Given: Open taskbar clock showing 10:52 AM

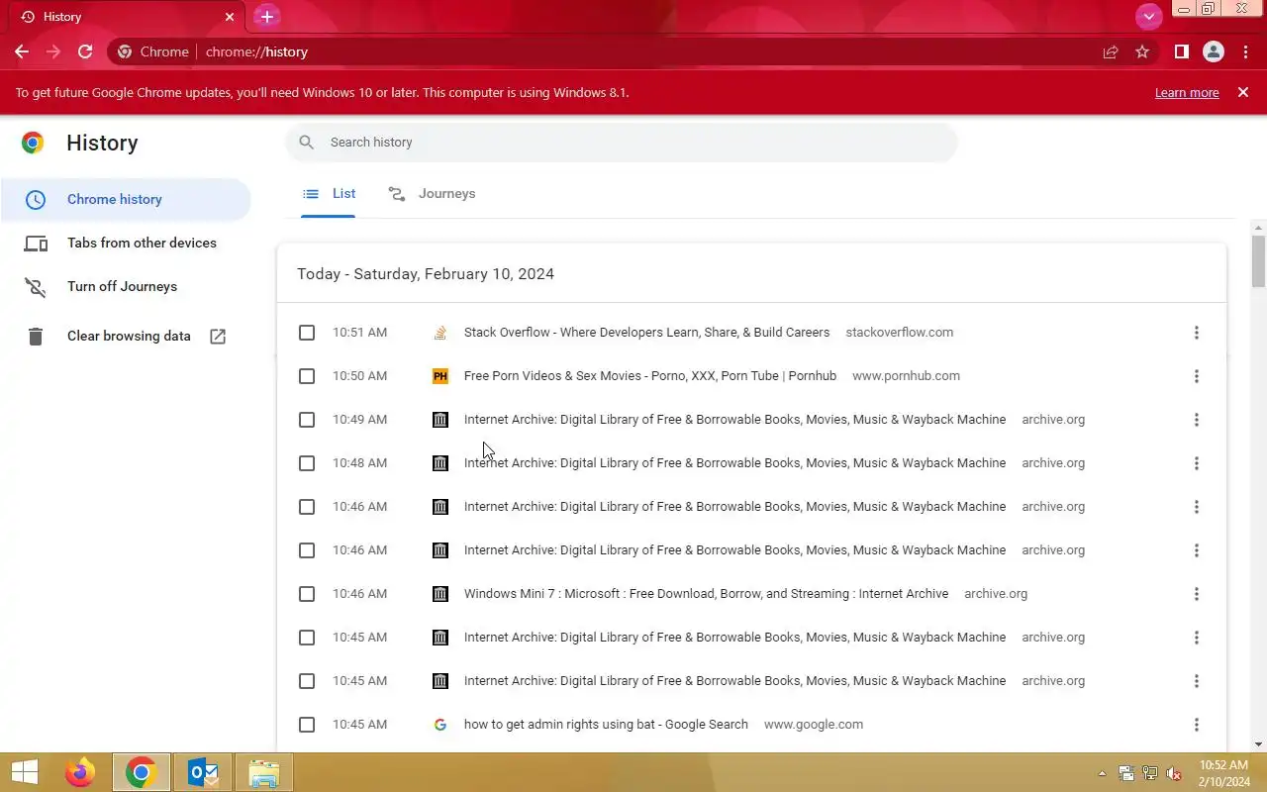Looking at the screenshot, I should point(1223,772).
